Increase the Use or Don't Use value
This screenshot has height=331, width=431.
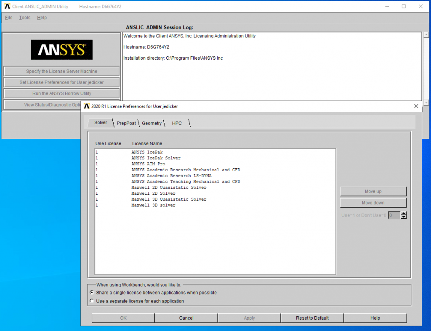click(x=404, y=213)
